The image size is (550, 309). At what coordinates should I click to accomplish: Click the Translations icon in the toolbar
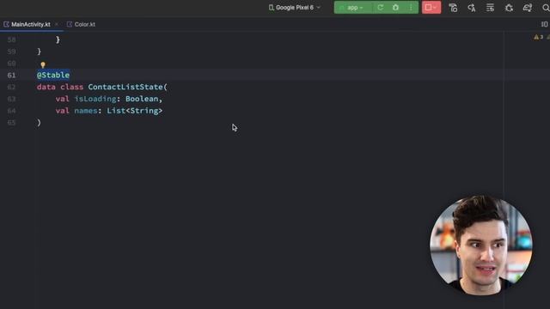coord(472,8)
